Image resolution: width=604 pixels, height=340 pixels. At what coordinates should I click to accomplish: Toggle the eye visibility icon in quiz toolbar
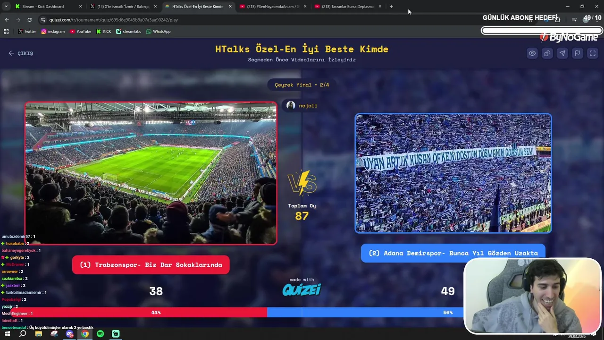[532, 53]
